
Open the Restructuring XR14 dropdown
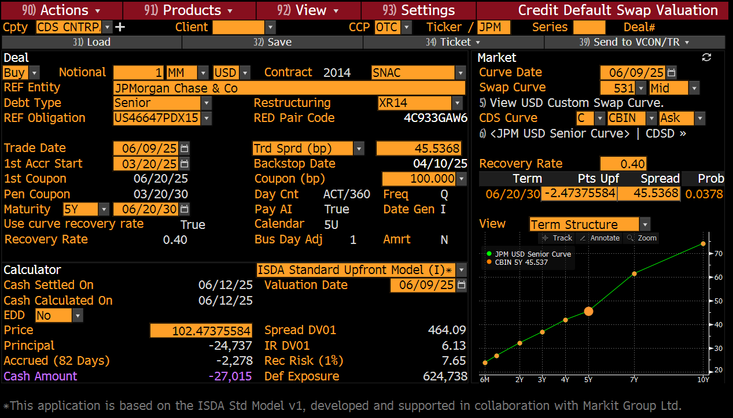coord(456,102)
